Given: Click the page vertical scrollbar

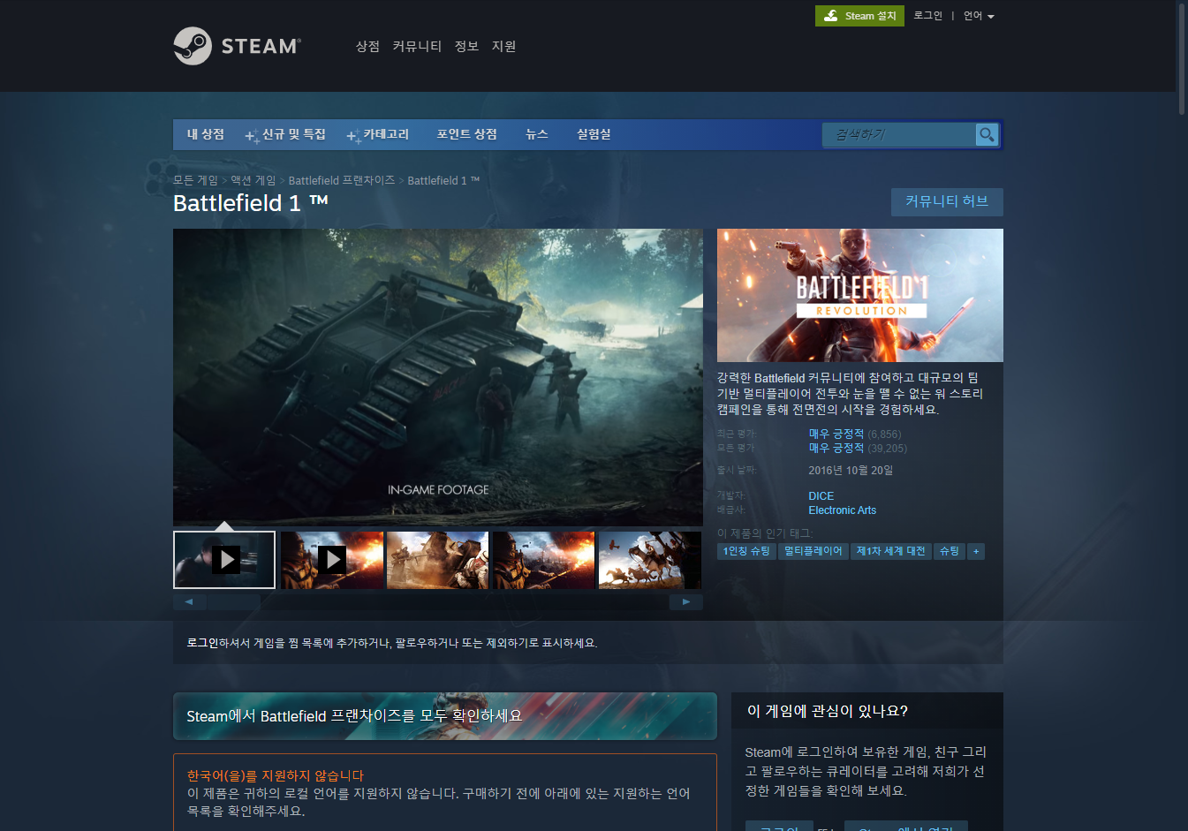Looking at the screenshot, I should [x=1182, y=58].
